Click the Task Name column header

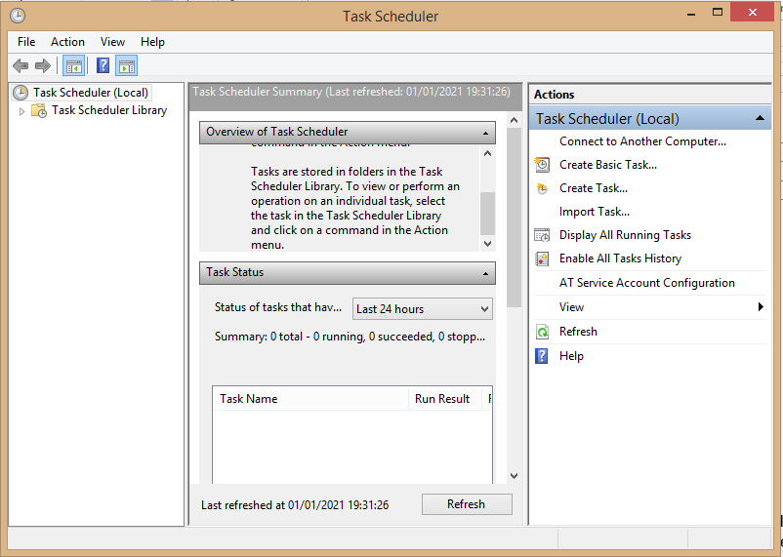[310, 399]
